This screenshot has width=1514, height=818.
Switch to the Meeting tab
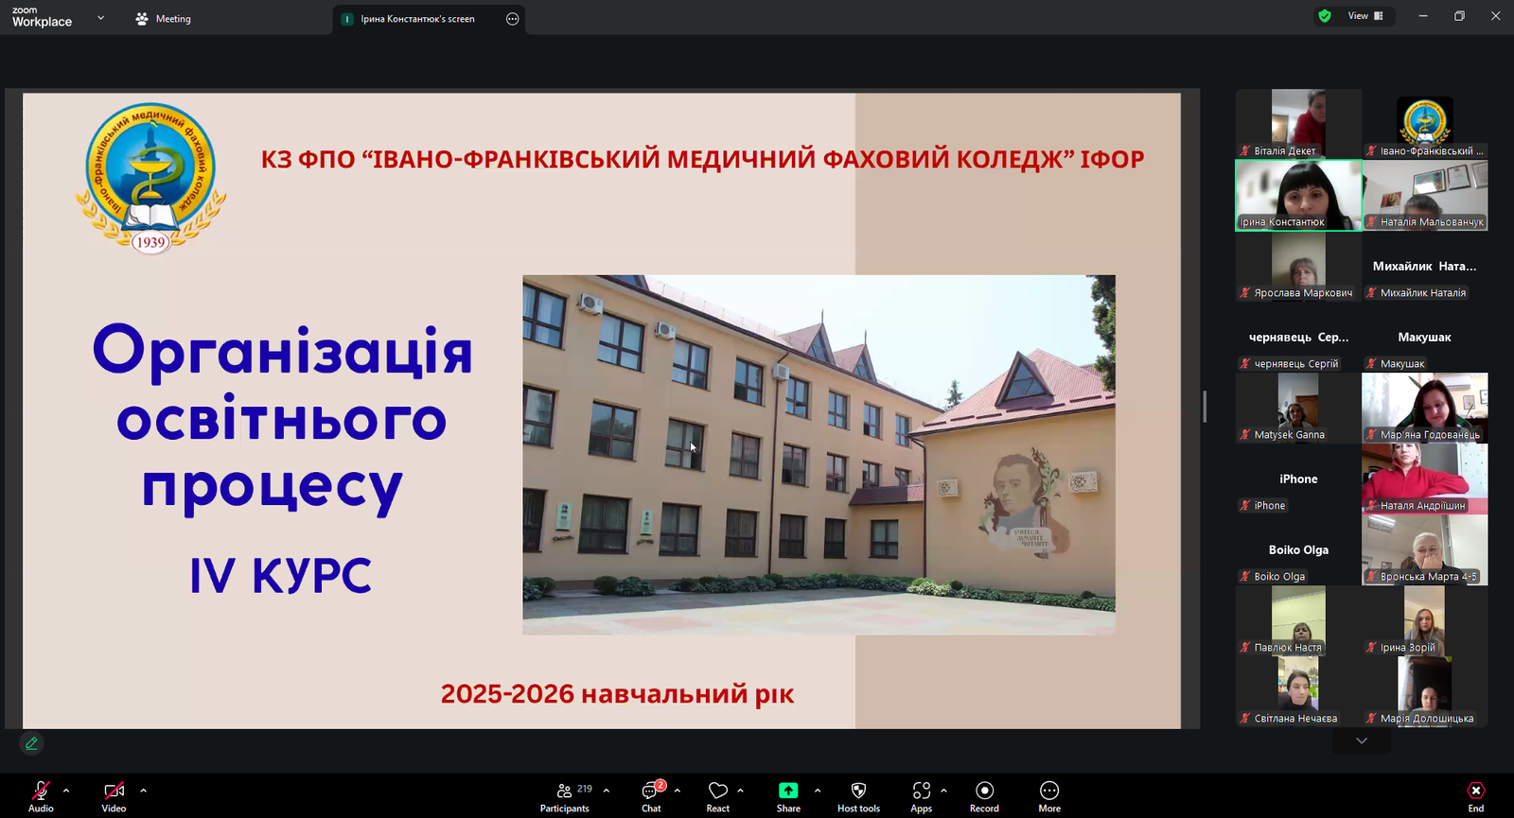pyautogui.click(x=164, y=19)
